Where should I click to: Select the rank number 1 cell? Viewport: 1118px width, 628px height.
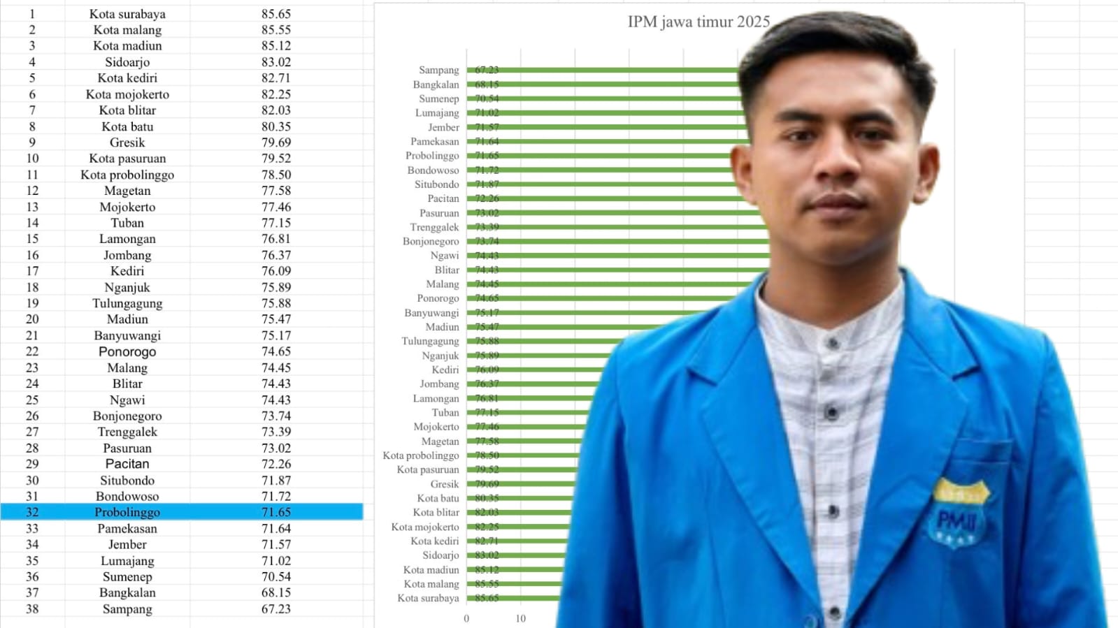coord(32,14)
